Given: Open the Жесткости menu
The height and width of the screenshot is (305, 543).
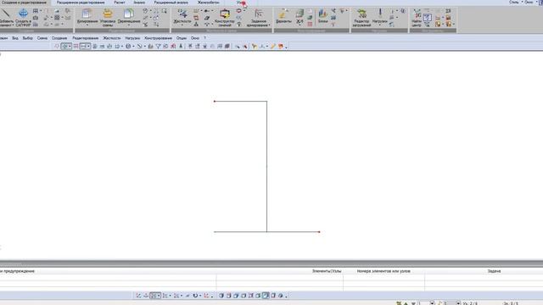Looking at the screenshot, I should [x=112, y=38].
